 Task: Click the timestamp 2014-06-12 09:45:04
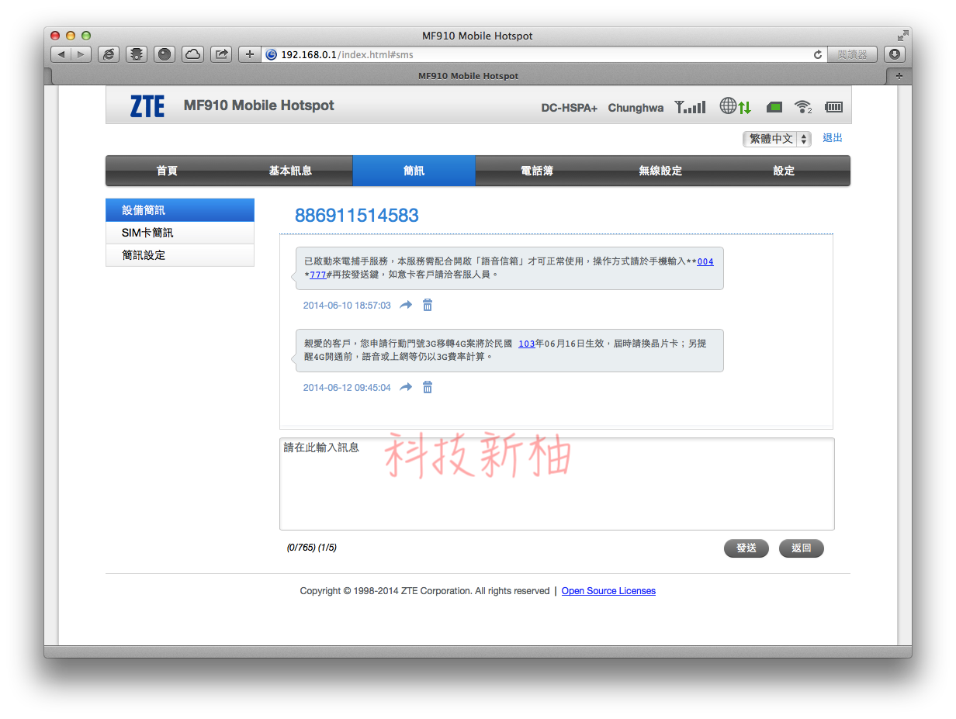pos(347,387)
